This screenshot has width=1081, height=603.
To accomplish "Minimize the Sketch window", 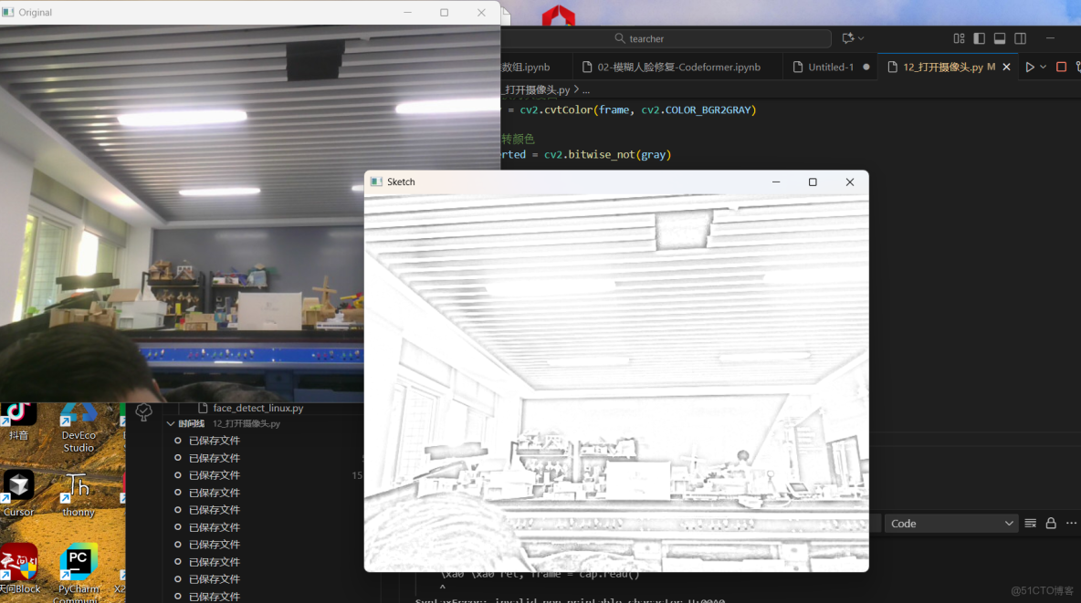I will click(x=775, y=182).
